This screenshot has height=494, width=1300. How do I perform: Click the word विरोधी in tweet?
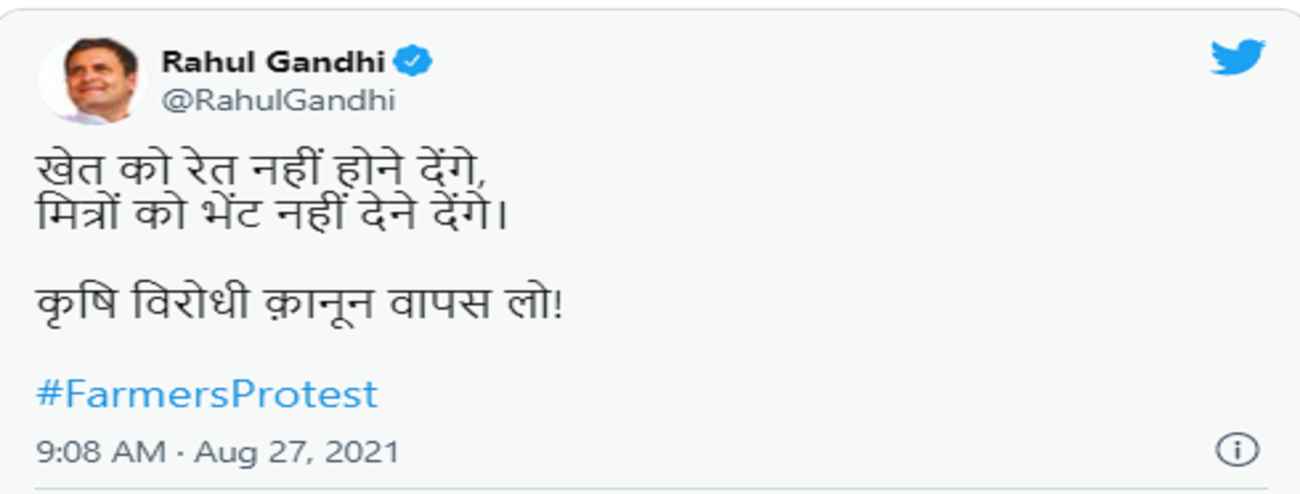(x=191, y=303)
